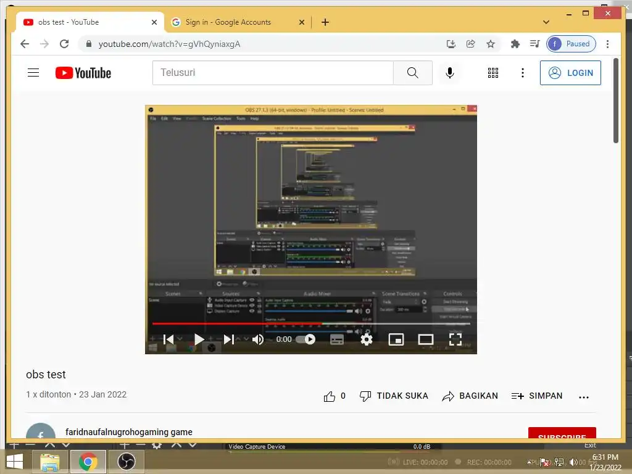Screen dimensions: 632x474
Task: Open File Explorer from the taskbar
Action: pos(49,462)
